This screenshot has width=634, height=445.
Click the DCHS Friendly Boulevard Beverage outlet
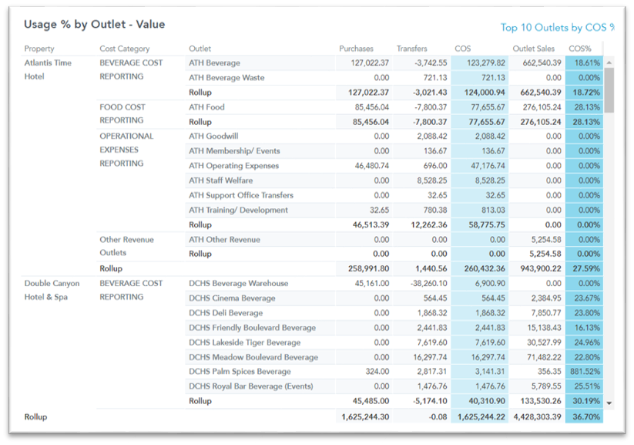point(253,328)
